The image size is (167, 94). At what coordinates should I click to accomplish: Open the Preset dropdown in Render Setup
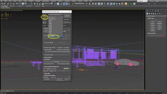click(x=56, y=17)
